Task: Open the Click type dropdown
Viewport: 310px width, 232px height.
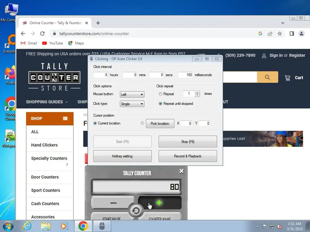Action: tap(132, 104)
